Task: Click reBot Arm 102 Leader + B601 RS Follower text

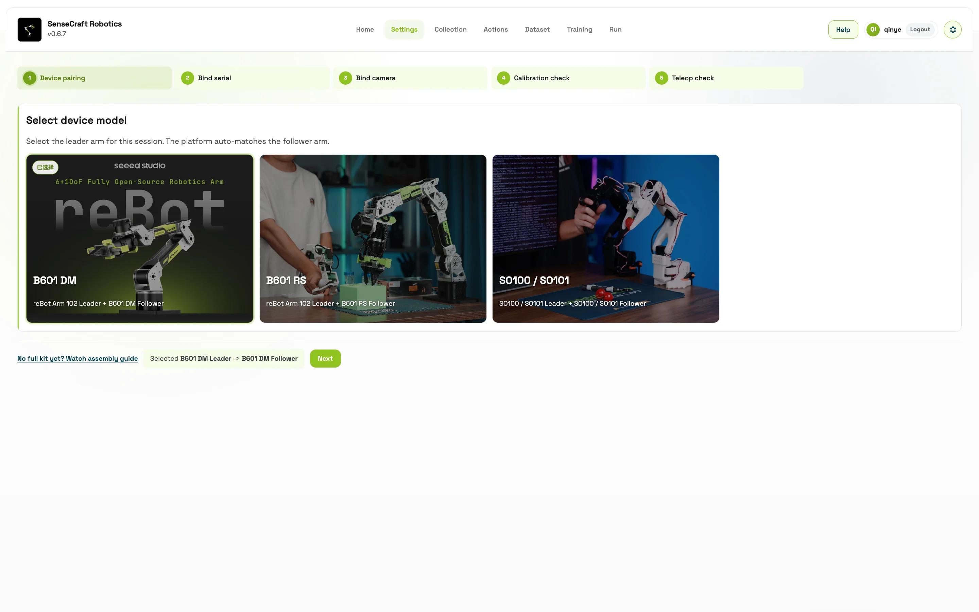Action: pos(330,304)
